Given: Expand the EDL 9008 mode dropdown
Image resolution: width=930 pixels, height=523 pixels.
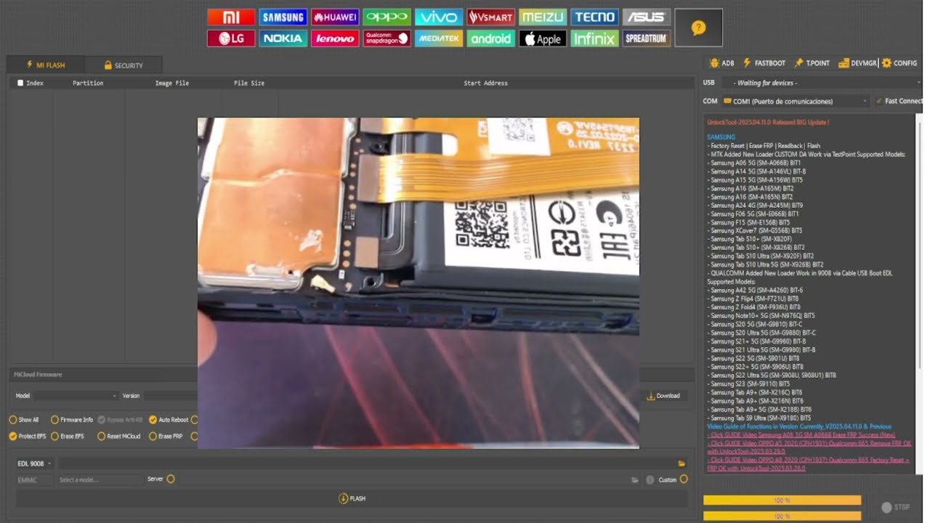Looking at the screenshot, I should click(34, 463).
